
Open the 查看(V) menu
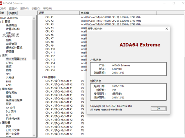pyautogui.click(x=13, y=9)
